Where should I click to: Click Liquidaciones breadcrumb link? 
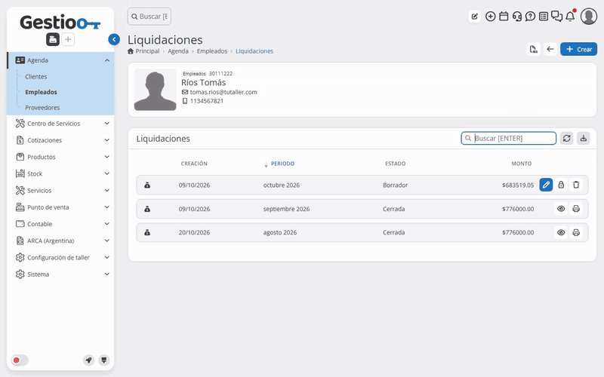point(254,51)
